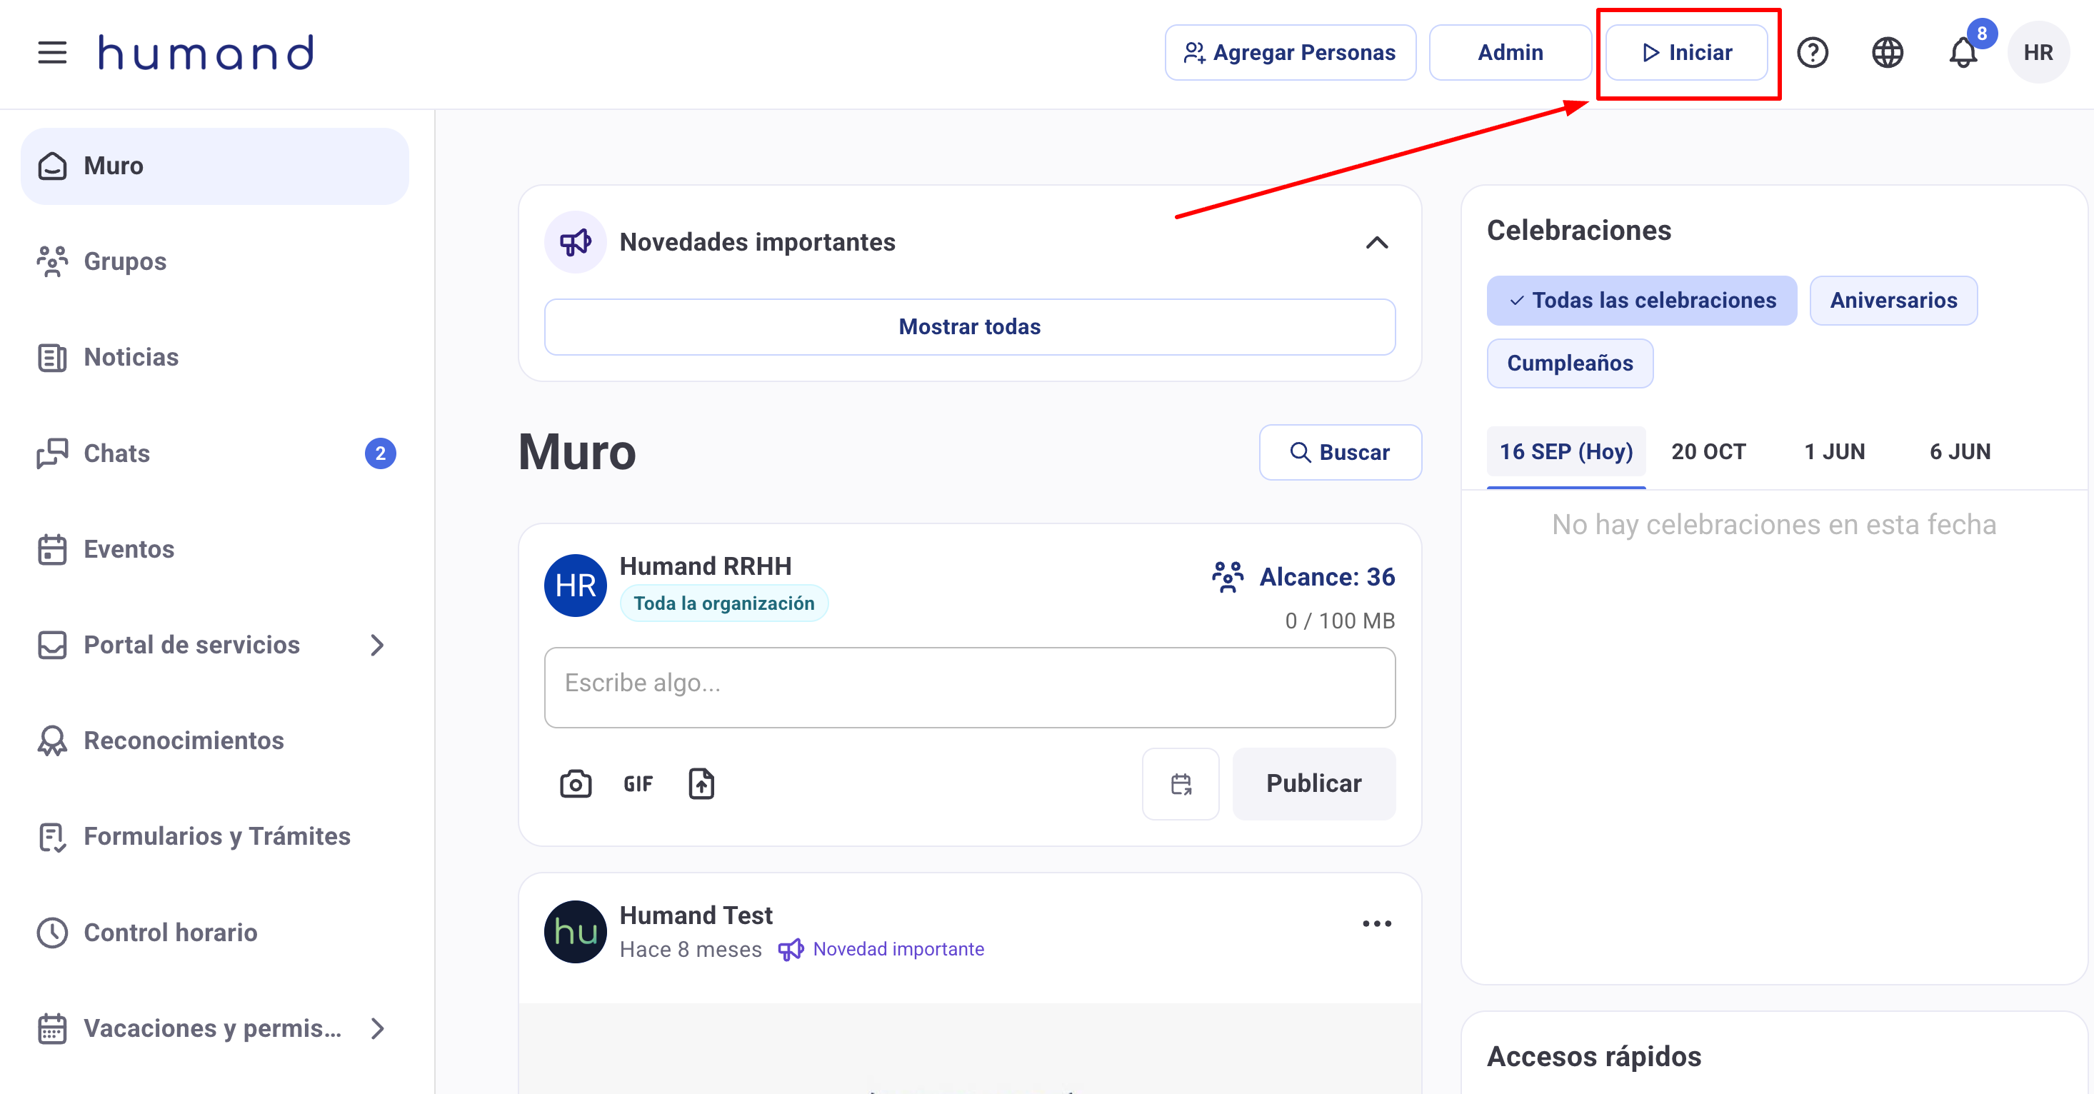This screenshot has height=1094, width=2094.
Task: Collapse the Novedades importantes section
Action: tap(1377, 242)
